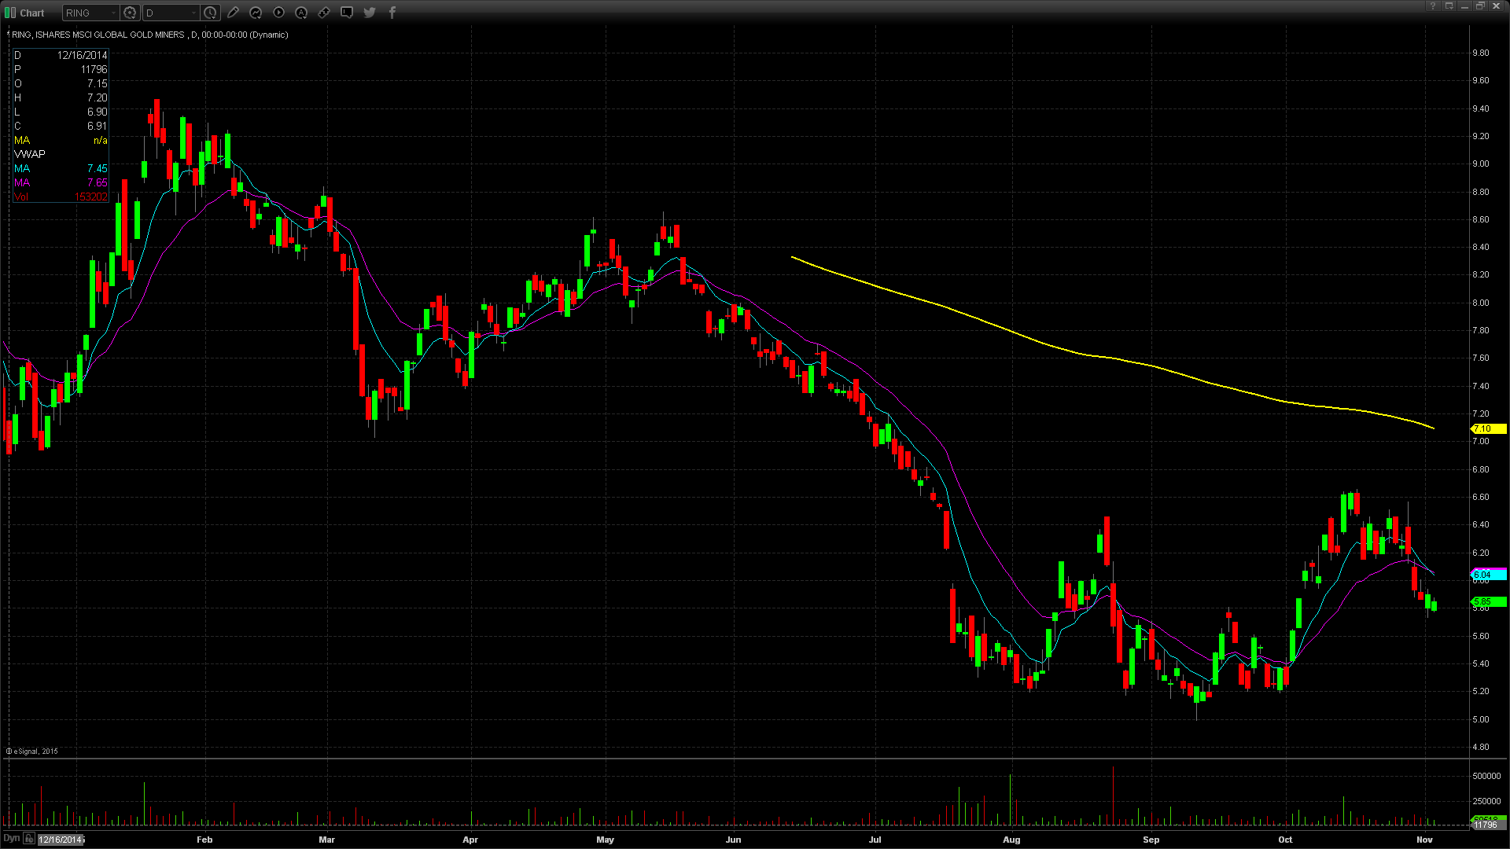Open time template clock button

pyautogui.click(x=210, y=13)
